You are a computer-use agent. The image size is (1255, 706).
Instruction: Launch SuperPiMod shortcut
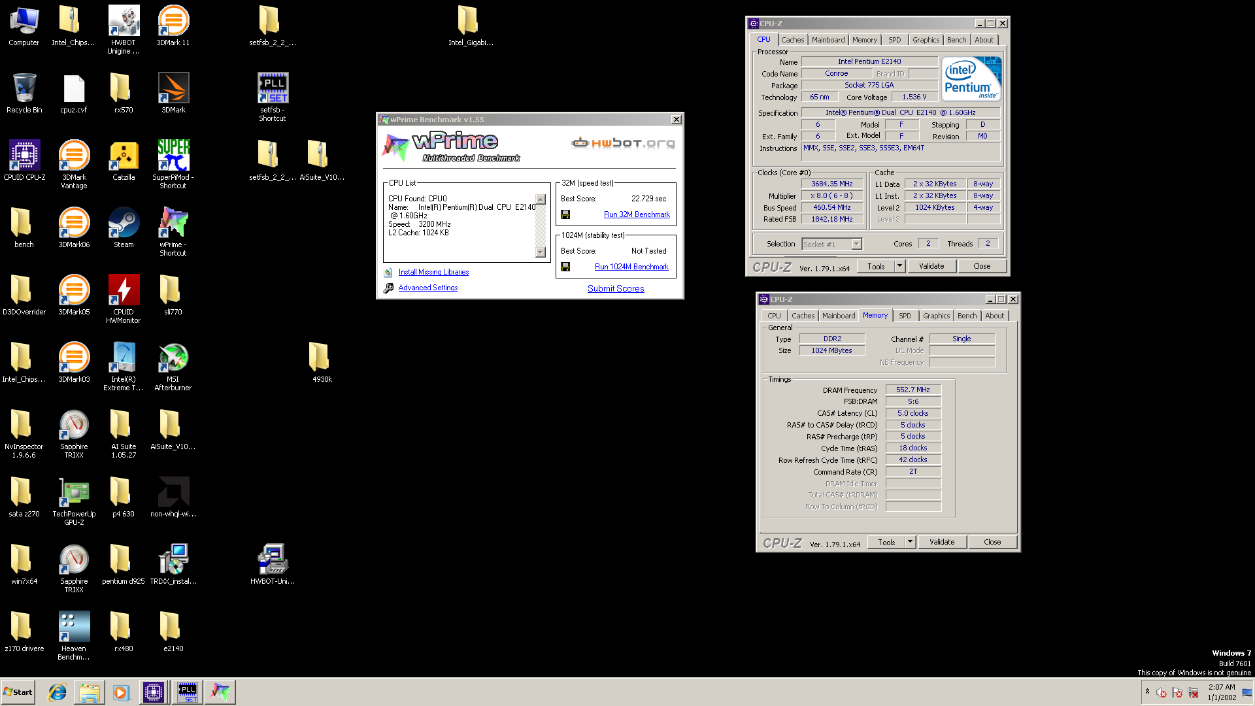point(173,165)
